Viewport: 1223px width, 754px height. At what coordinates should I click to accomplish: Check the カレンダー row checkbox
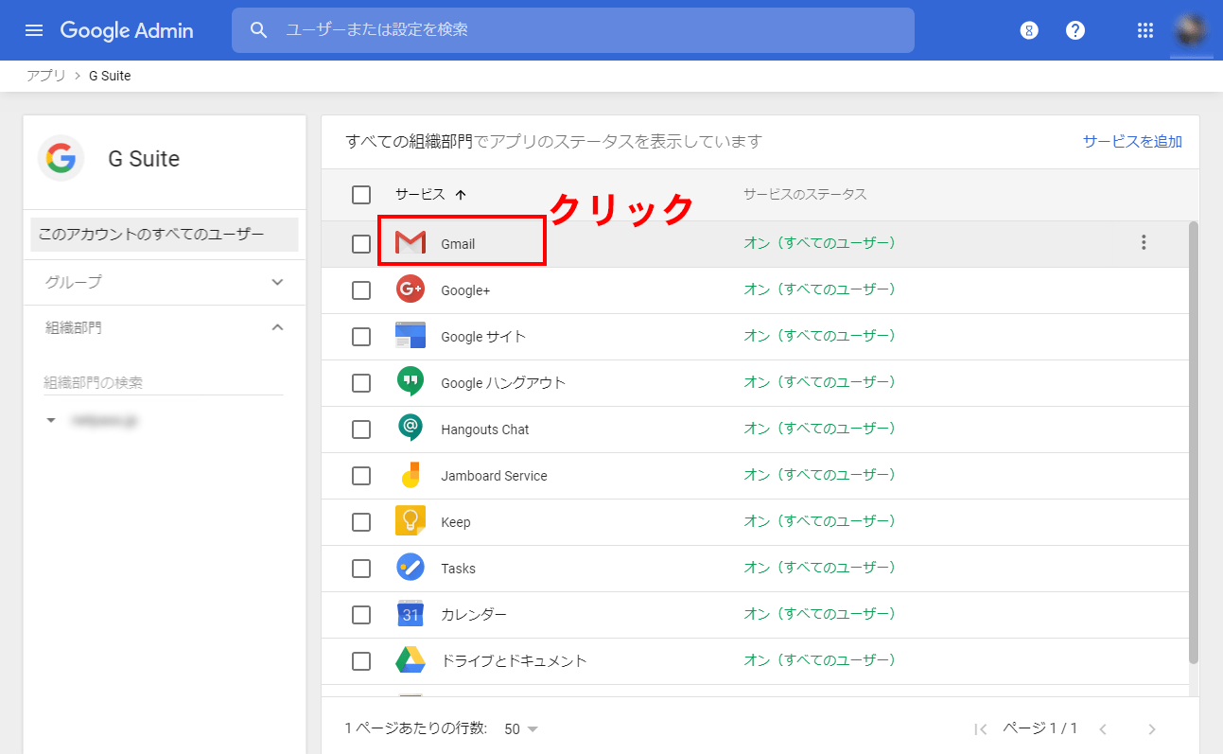tap(361, 614)
